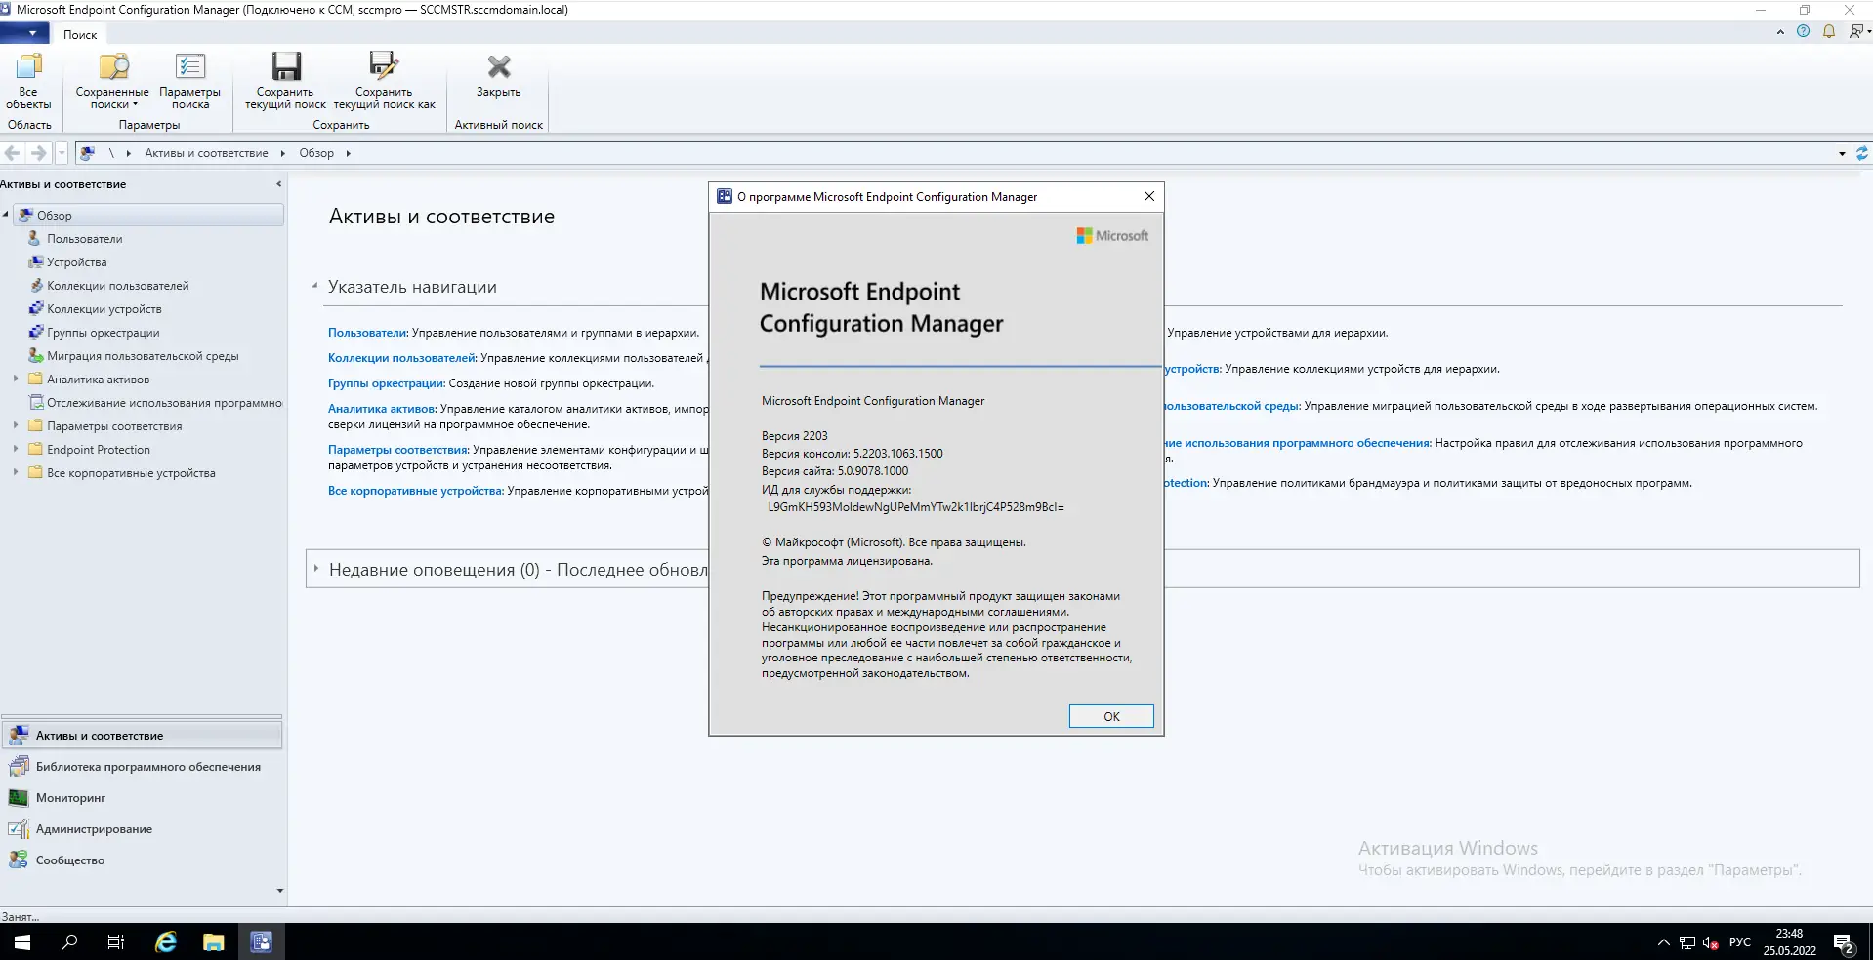Open the Все корпоративные устройства link
Viewport: 1873px width, 960px height.
(x=415, y=491)
